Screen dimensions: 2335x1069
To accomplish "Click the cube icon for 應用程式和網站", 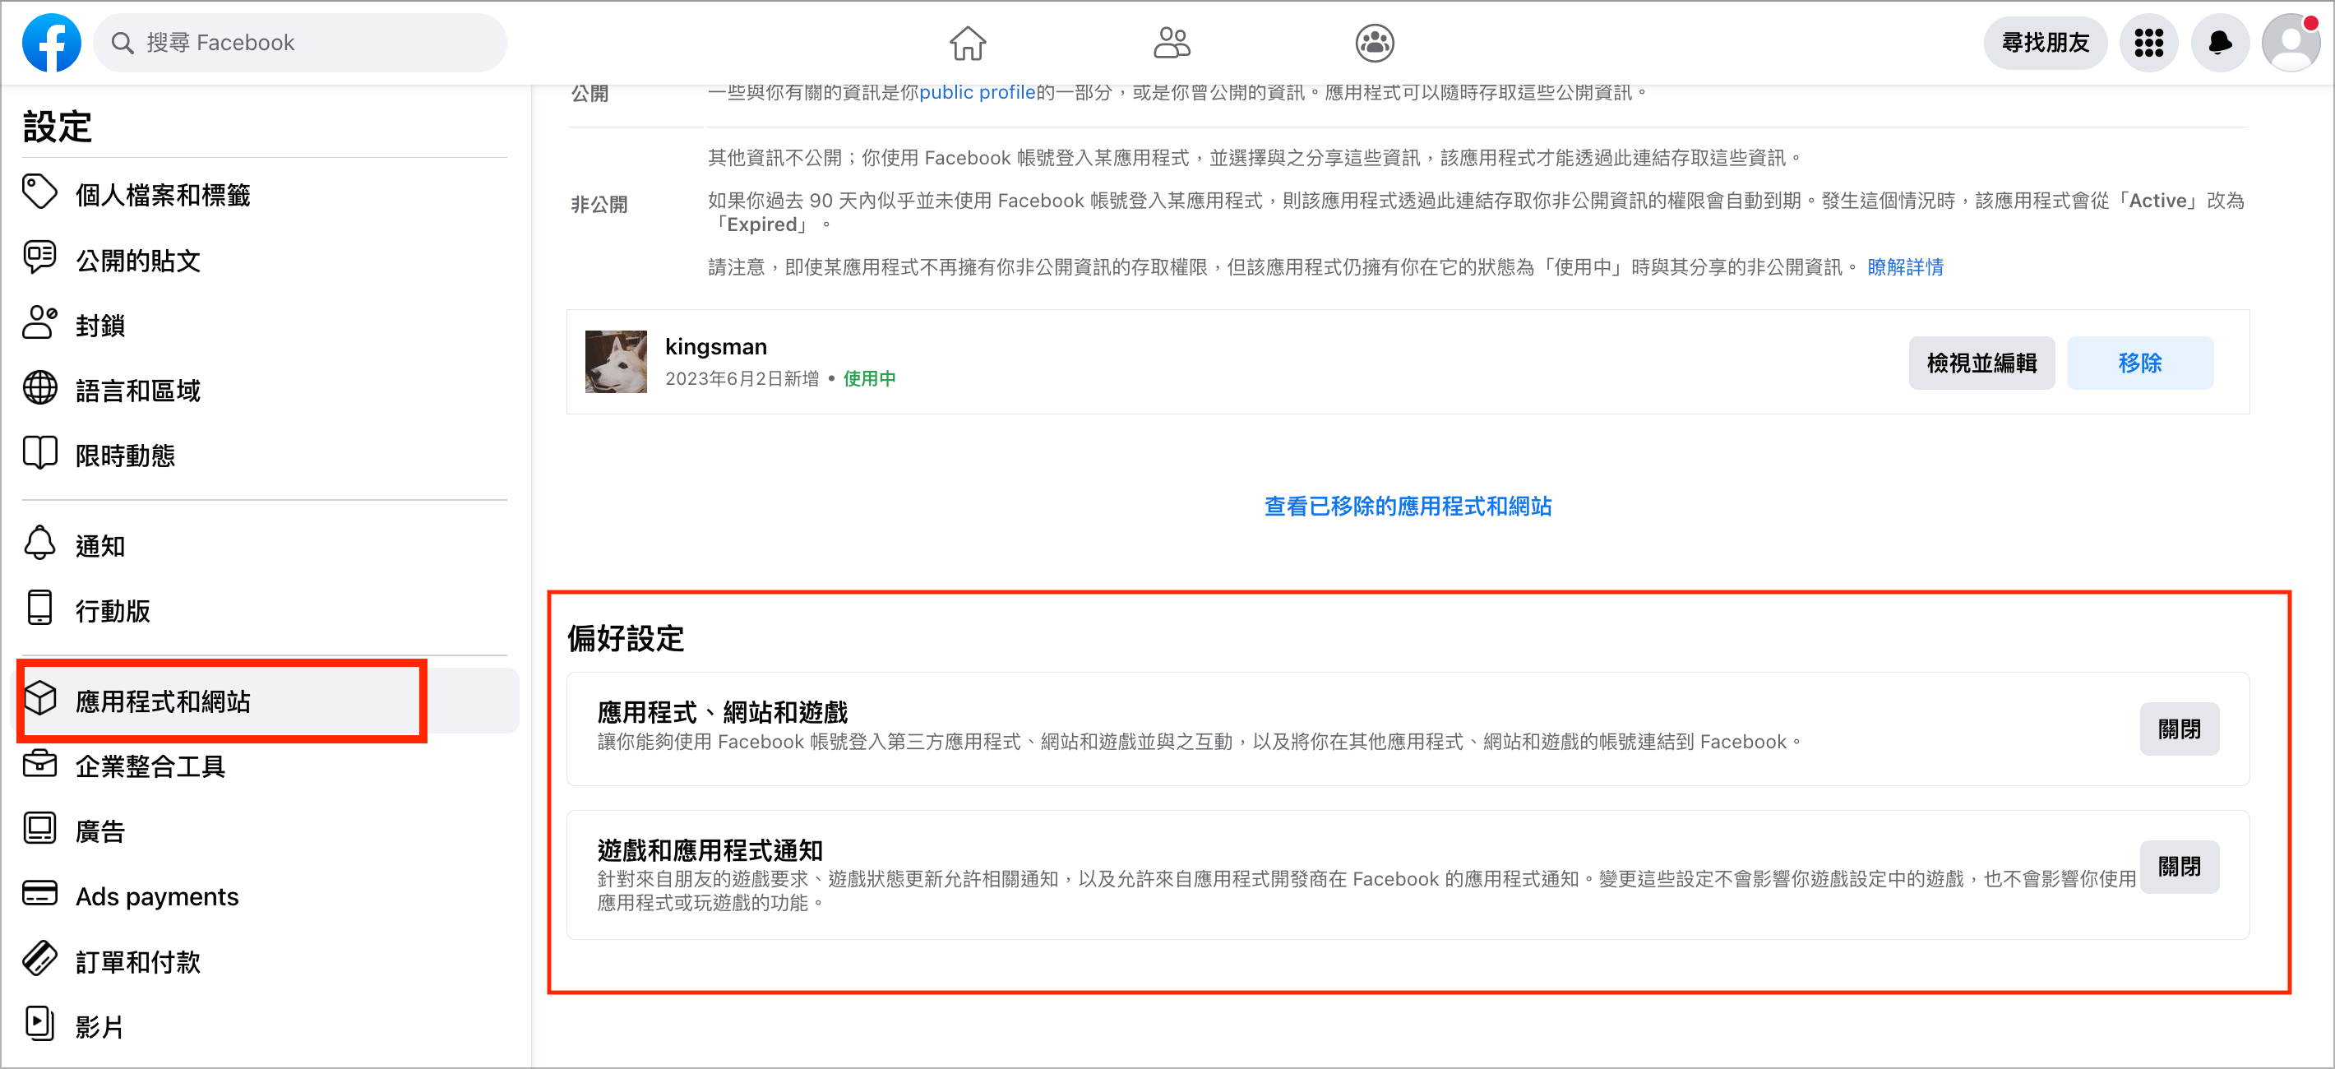I will point(40,699).
